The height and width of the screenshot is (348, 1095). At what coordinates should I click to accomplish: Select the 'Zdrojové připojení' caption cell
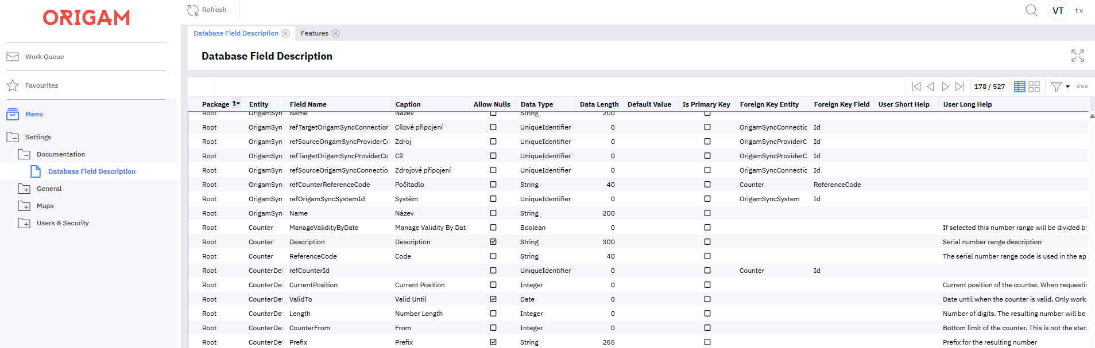pyautogui.click(x=431, y=170)
